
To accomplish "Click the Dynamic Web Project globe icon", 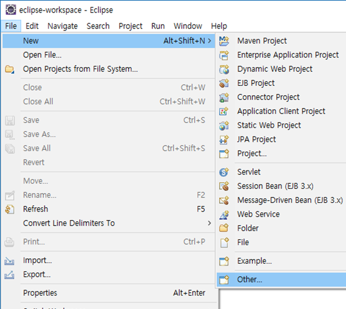I will coord(224,69).
